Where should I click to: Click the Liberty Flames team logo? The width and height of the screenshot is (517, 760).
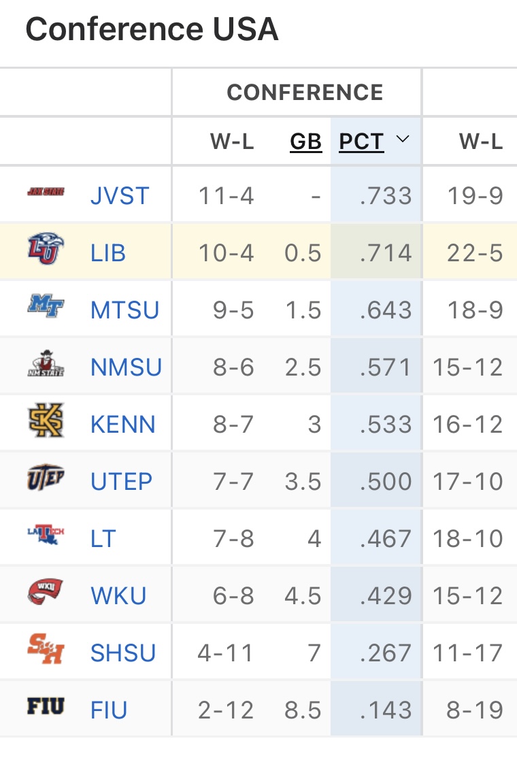46,249
